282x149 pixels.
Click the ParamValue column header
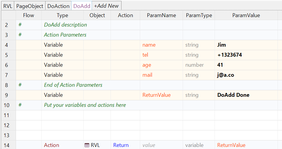pyautogui.click(x=246, y=15)
